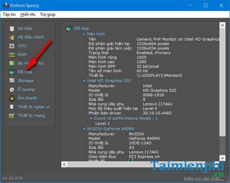Click the Level 1 tree row
Viewport: 230px width, 183px height.
pos(103,124)
